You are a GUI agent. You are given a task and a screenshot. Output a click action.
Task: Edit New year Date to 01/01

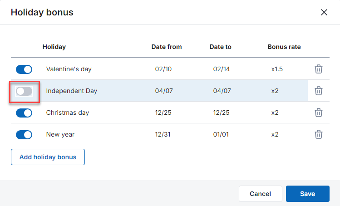tap(221, 134)
